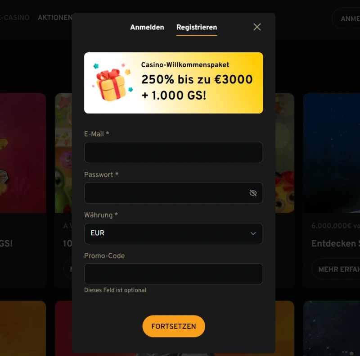Open the EUR currency selector

[x=173, y=233]
